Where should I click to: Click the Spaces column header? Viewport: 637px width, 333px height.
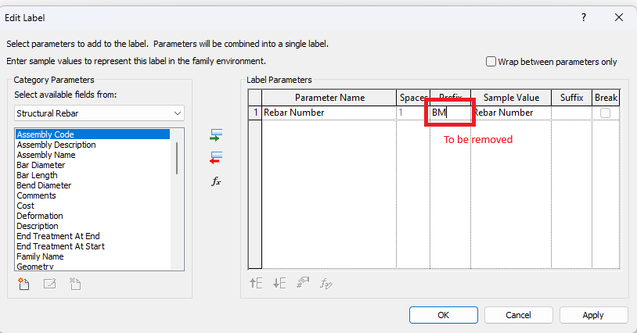(412, 98)
